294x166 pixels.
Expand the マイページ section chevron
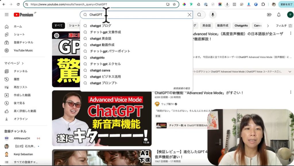[x=23, y=63]
